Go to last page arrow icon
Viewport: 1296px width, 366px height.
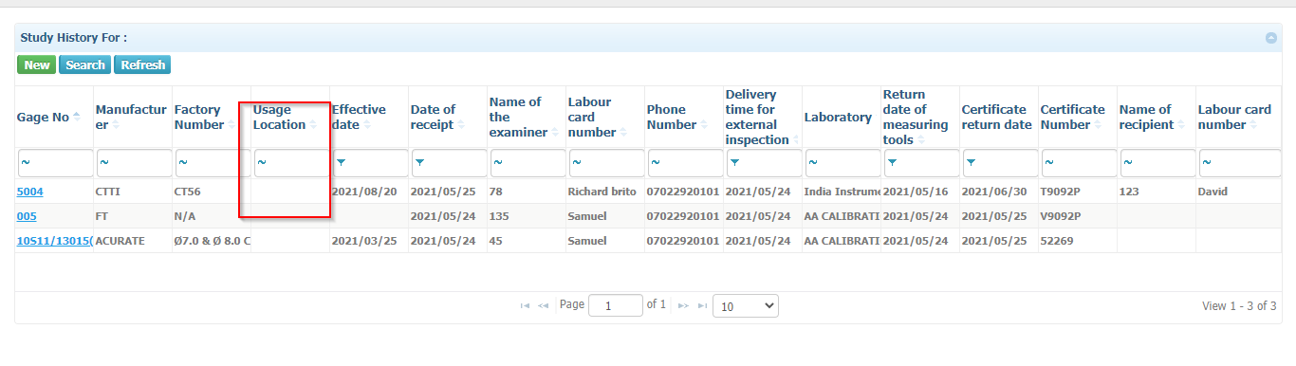pos(702,306)
